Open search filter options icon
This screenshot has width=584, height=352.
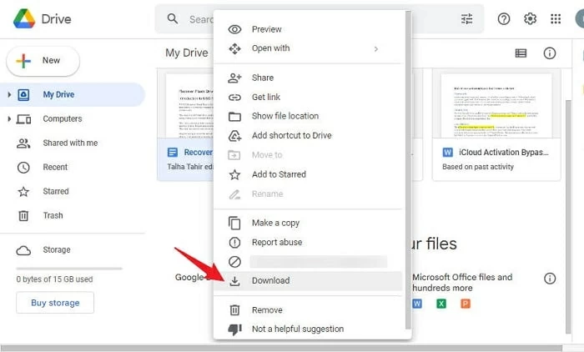click(466, 19)
